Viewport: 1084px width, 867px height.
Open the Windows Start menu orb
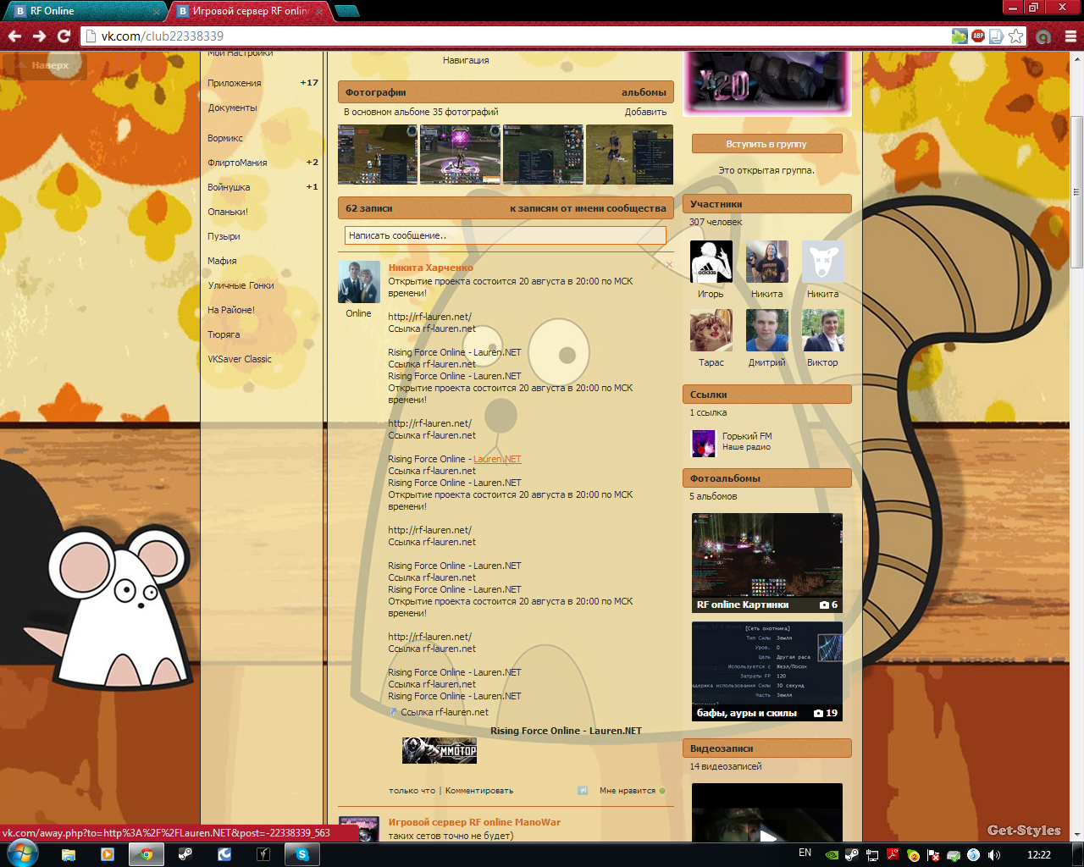[x=22, y=854]
